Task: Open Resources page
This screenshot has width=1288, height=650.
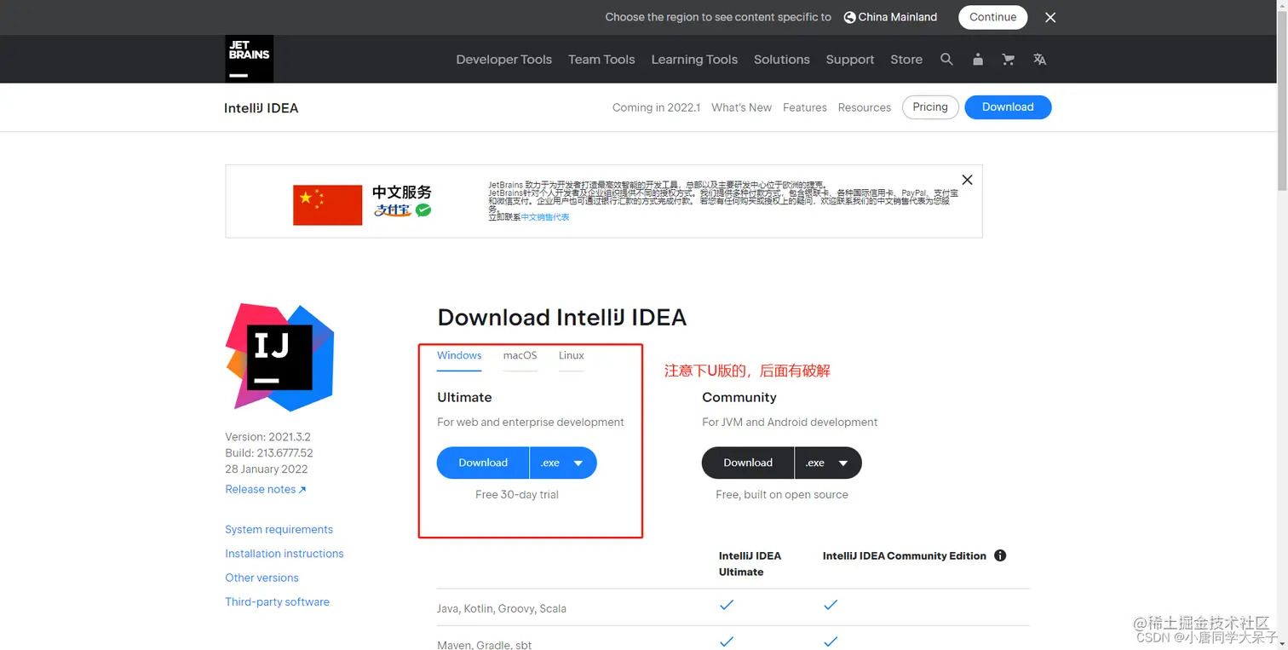Action: (864, 107)
